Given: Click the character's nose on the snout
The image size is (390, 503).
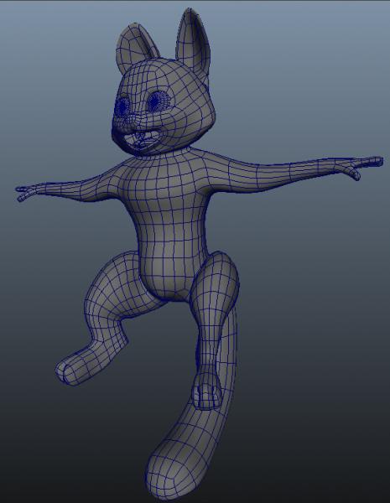Looking at the screenshot, I should (131, 120).
